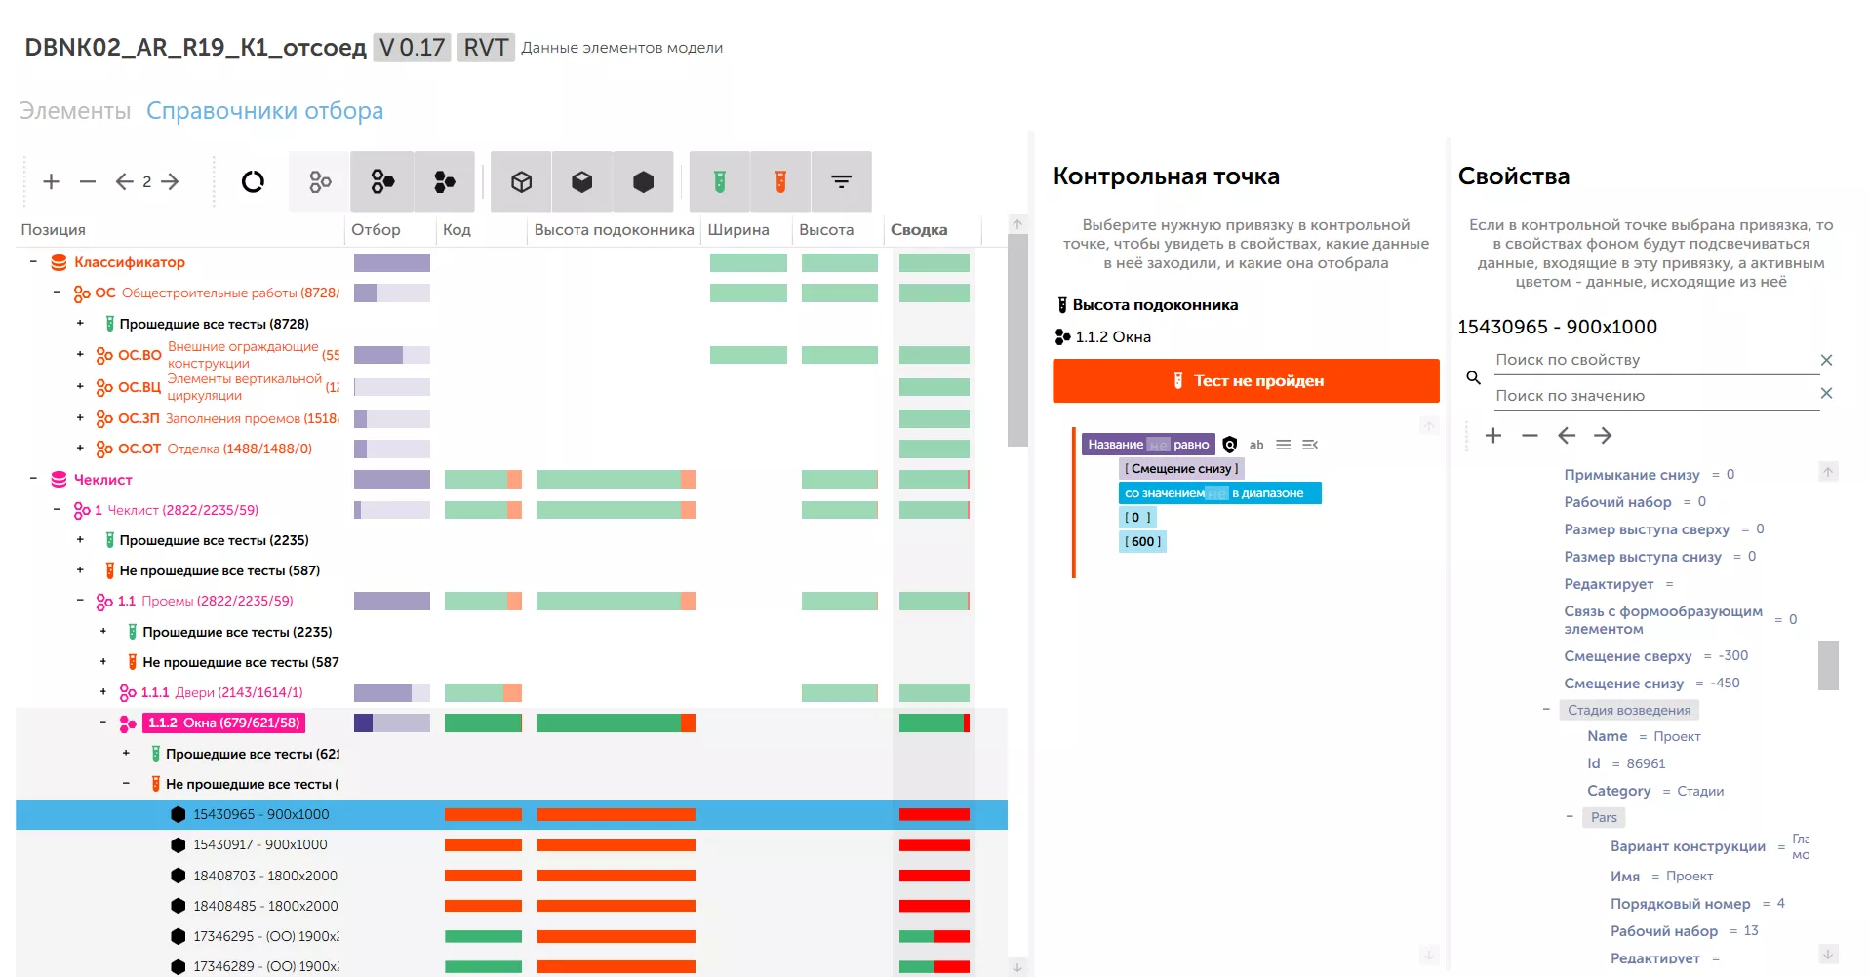1869x977 pixels.
Task: Click the orange test tube filter icon
Action: click(780, 181)
